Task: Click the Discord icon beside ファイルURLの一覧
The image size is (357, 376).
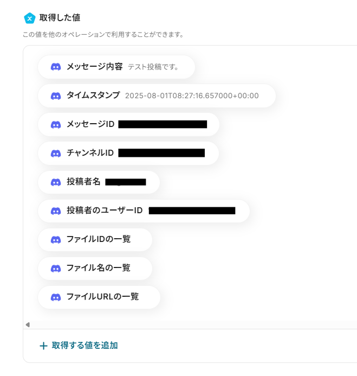Action: [56, 297]
